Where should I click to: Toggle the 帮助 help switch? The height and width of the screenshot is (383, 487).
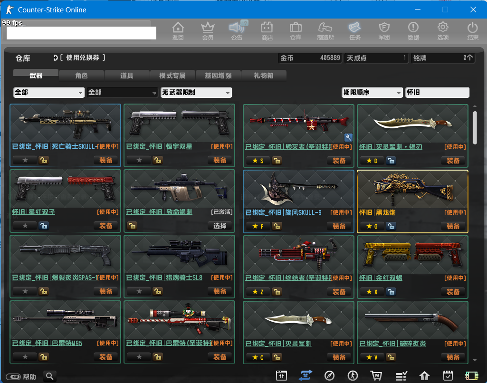click(13, 377)
